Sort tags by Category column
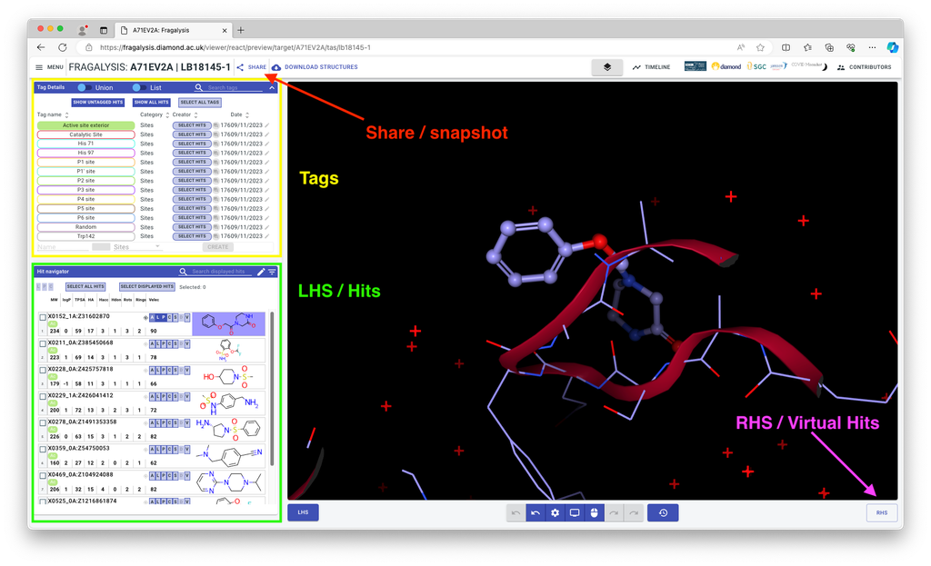Image resolution: width=931 pixels, height=566 pixels. (155, 114)
